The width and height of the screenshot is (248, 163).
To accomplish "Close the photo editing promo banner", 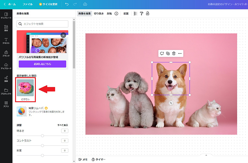I will 64,35.
